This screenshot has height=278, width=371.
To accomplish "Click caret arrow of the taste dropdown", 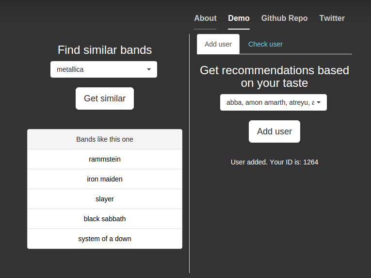I will [x=319, y=102].
